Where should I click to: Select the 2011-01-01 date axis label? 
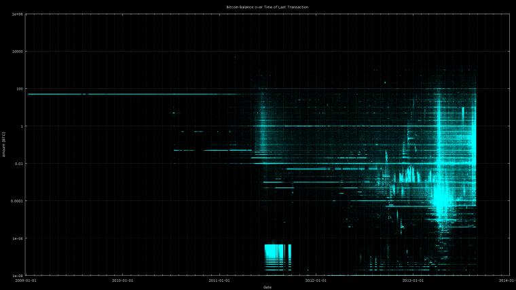point(219,280)
